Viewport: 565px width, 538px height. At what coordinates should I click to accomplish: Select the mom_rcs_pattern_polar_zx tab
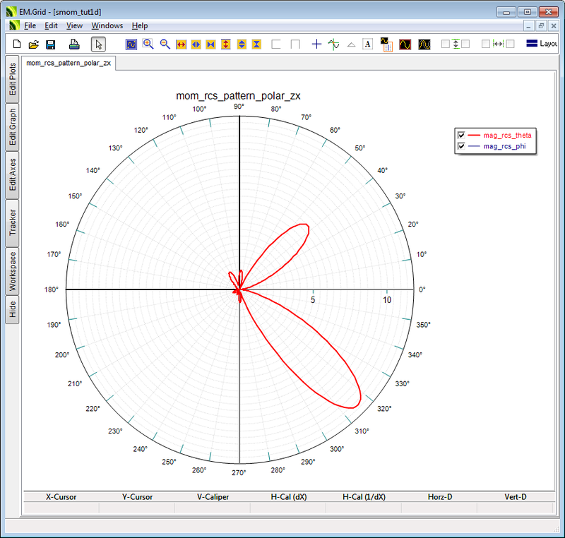(x=66, y=62)
